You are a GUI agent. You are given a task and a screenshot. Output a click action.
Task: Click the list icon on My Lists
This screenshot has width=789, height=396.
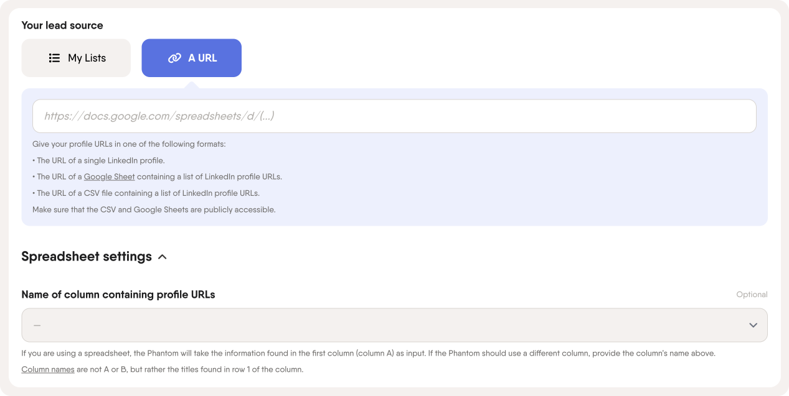pos(54,58)
